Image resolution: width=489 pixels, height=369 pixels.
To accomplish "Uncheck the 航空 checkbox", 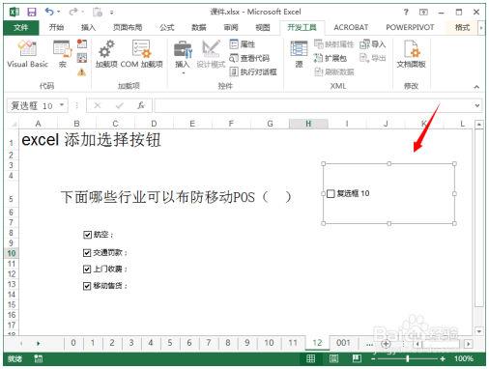I will coord(87,235).
